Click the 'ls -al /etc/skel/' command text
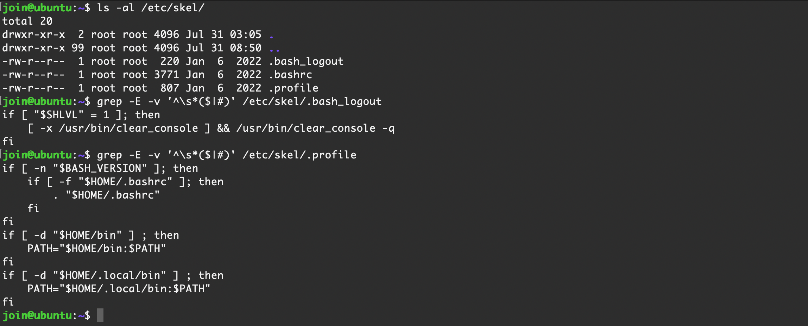 point(151,8)
